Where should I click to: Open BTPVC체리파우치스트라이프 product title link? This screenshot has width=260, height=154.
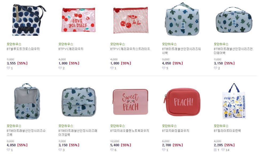tap(130, 49)
